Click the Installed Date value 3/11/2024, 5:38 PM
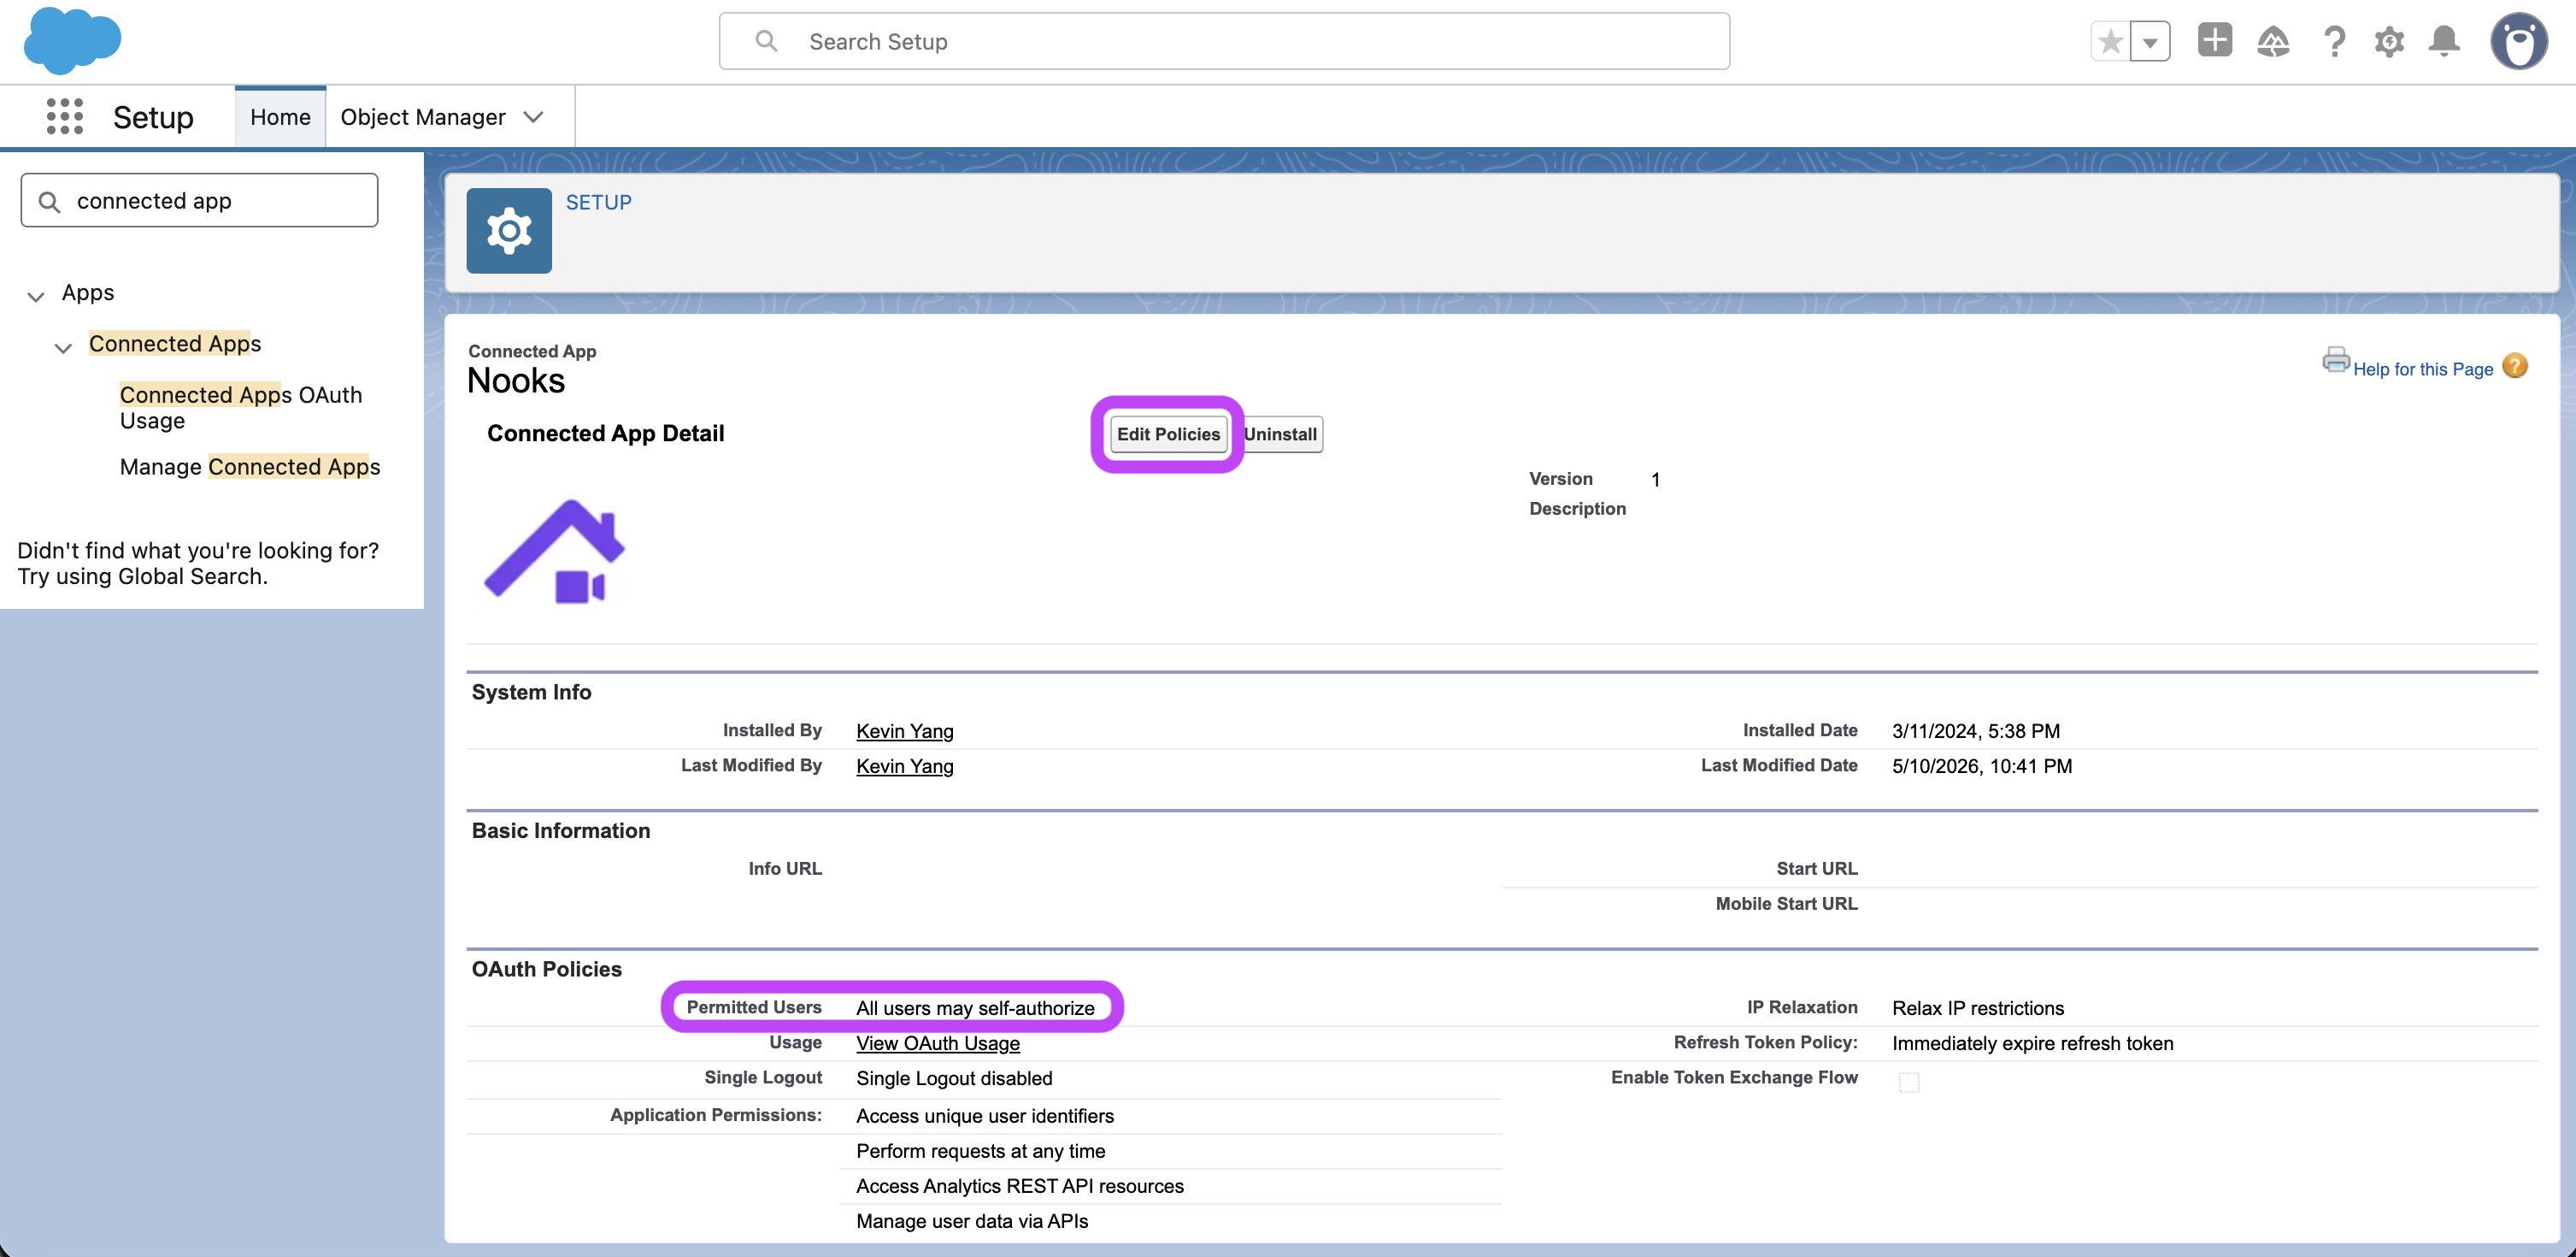2576x1257 pixels. coord(1976,732)
